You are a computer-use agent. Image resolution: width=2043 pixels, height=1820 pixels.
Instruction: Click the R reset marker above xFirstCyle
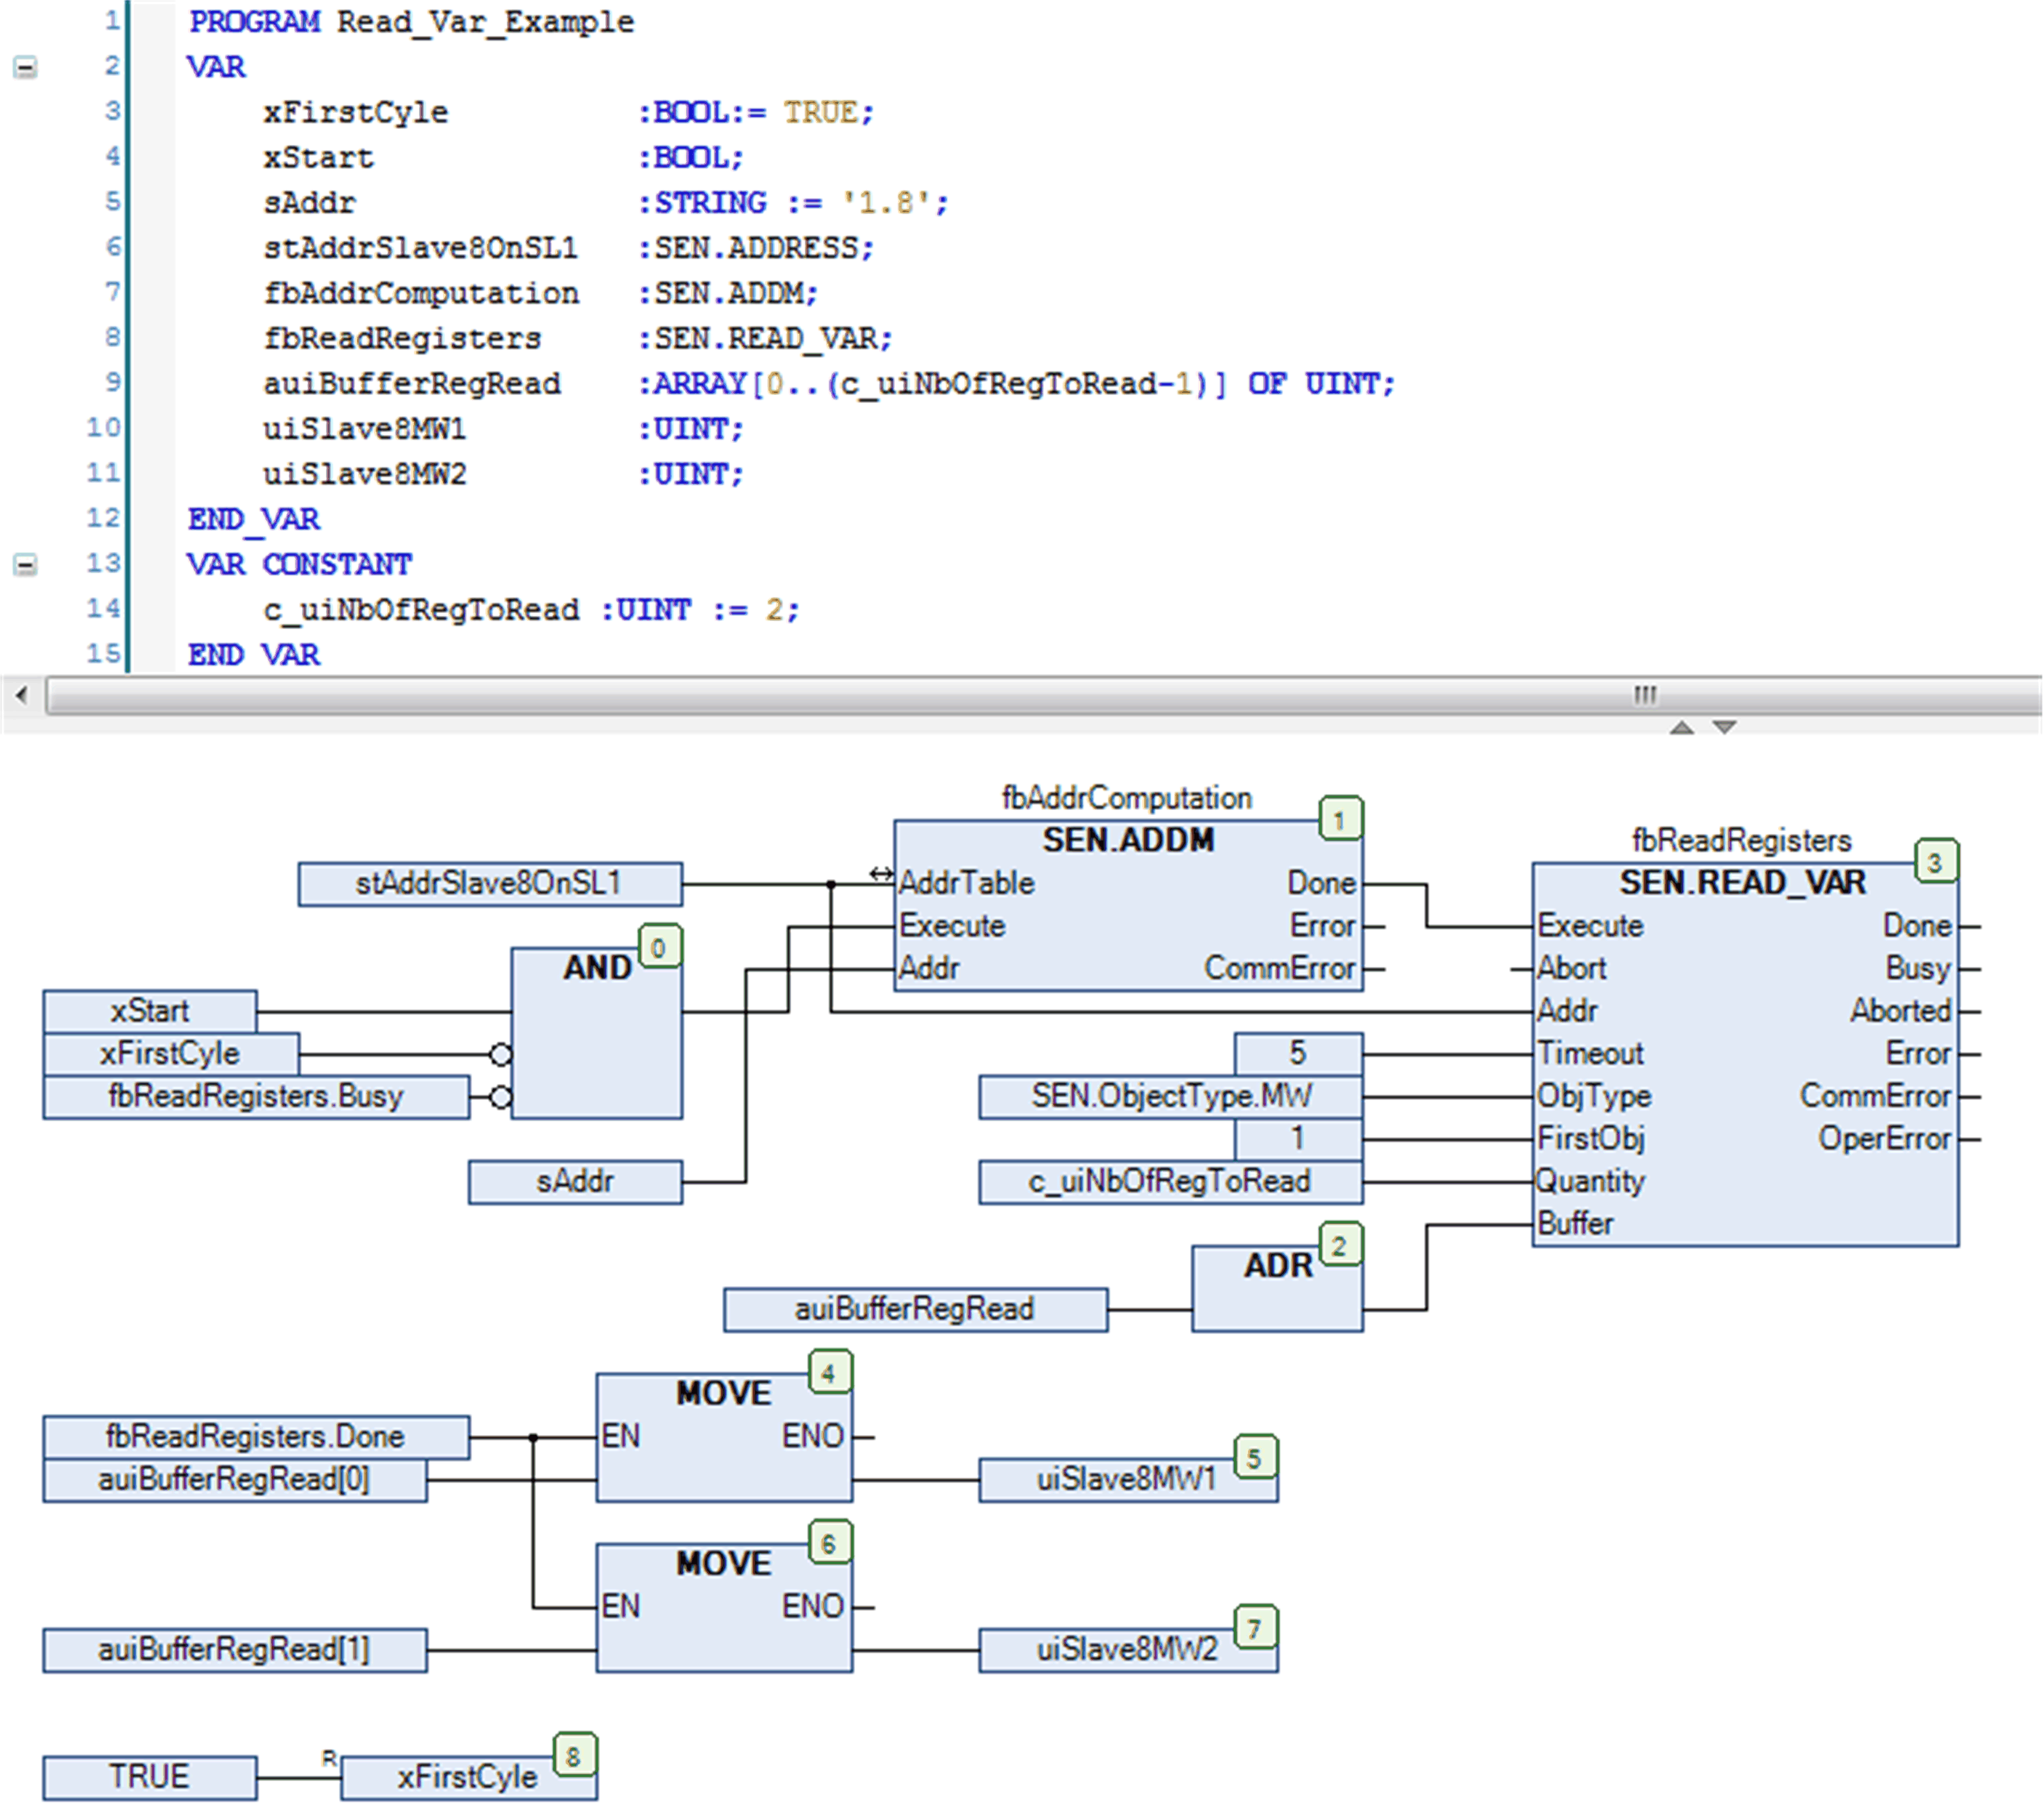[x=330, y=1758]
